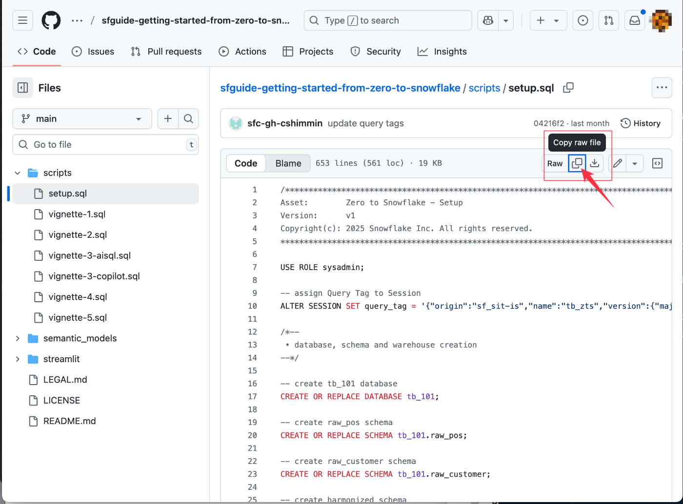This screenshot has width=683, height=504.
Task: Open the update query tags commit
Action: tap(365, 123)
